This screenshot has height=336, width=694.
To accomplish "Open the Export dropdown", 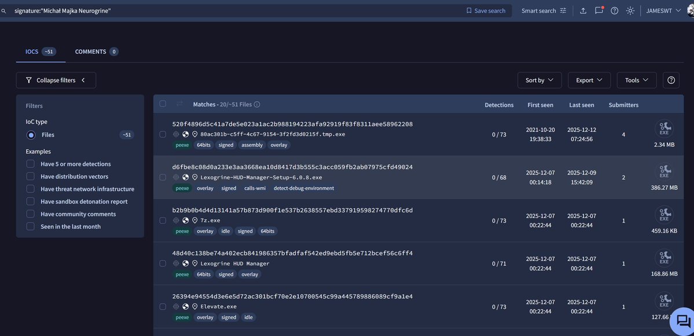I will [589, 80].
